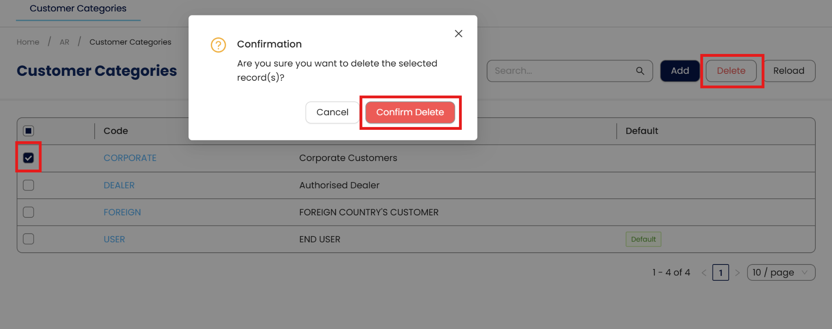
Task: Check the USER row checkbox
Action: [28, 239]
